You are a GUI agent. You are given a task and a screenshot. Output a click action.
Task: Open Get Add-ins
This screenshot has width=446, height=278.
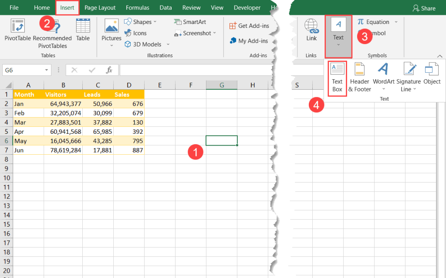click(x=250, y=25)
